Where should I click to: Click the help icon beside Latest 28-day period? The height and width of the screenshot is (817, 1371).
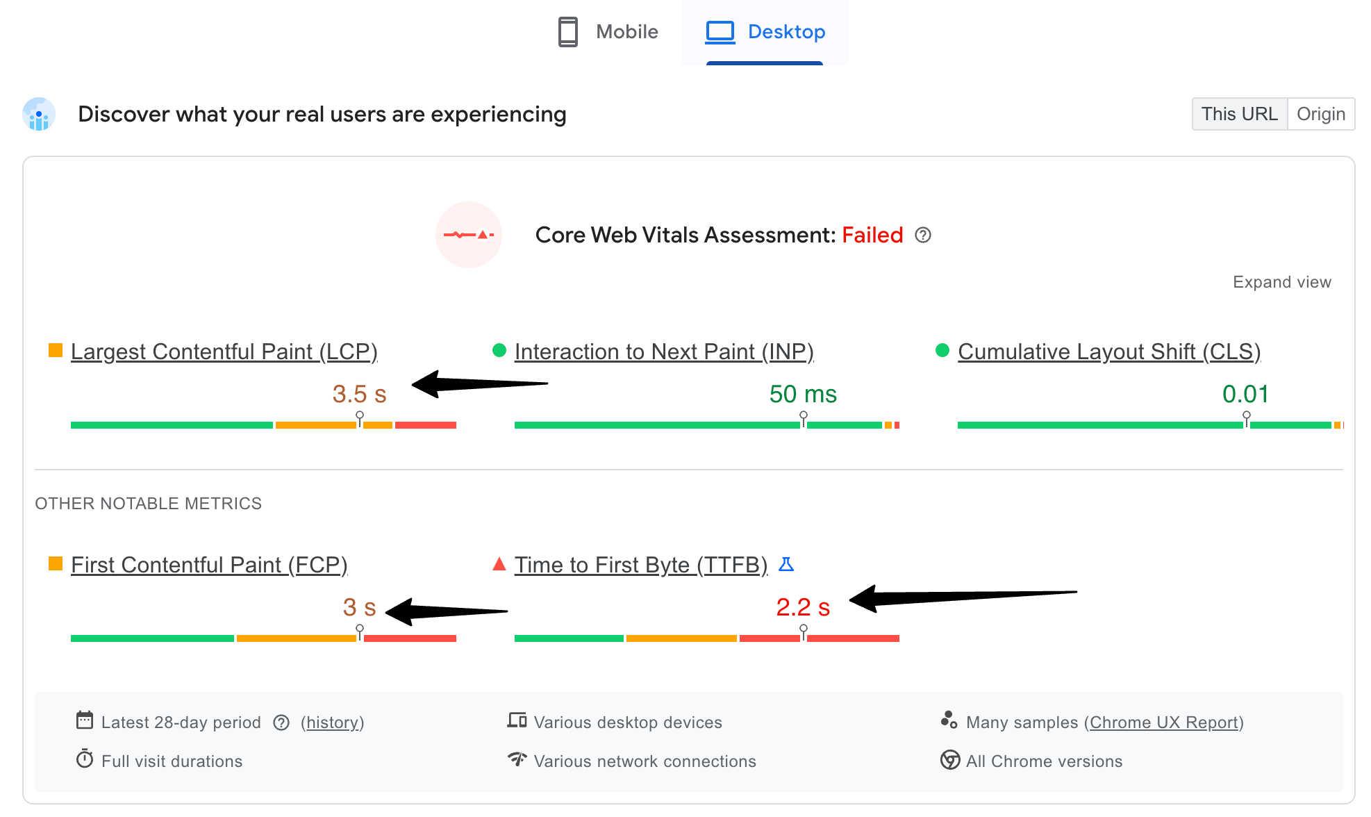[x=281, y=723]
